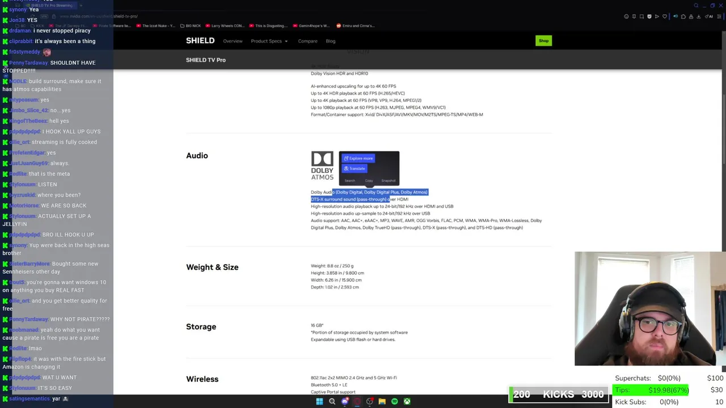The width and height of the screenshot is (726, 408).
Task: Open File Explorer from the taskbar
Action: click(x=382, y=402)
